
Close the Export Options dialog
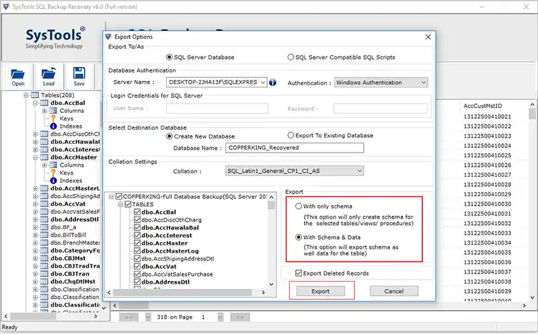(x=428, y=37)
